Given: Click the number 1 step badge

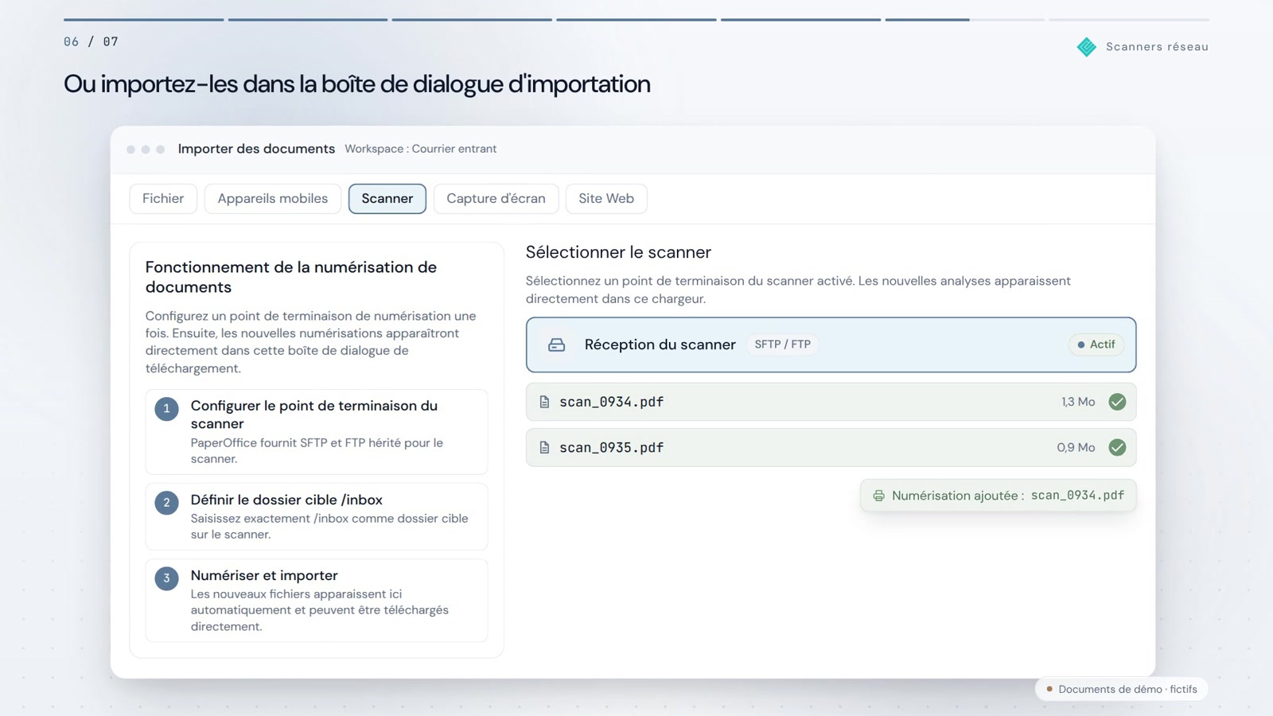Looking at the screenshot, I should pos(166,409).
